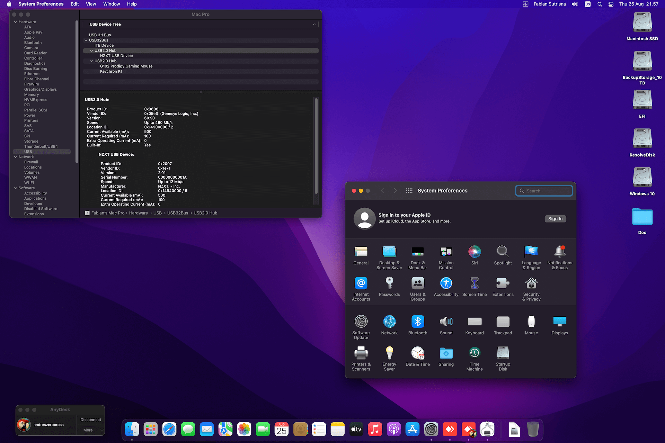Expand AnyDesk More dropdown
665x443 pixels.
click(x=91, y=430)
